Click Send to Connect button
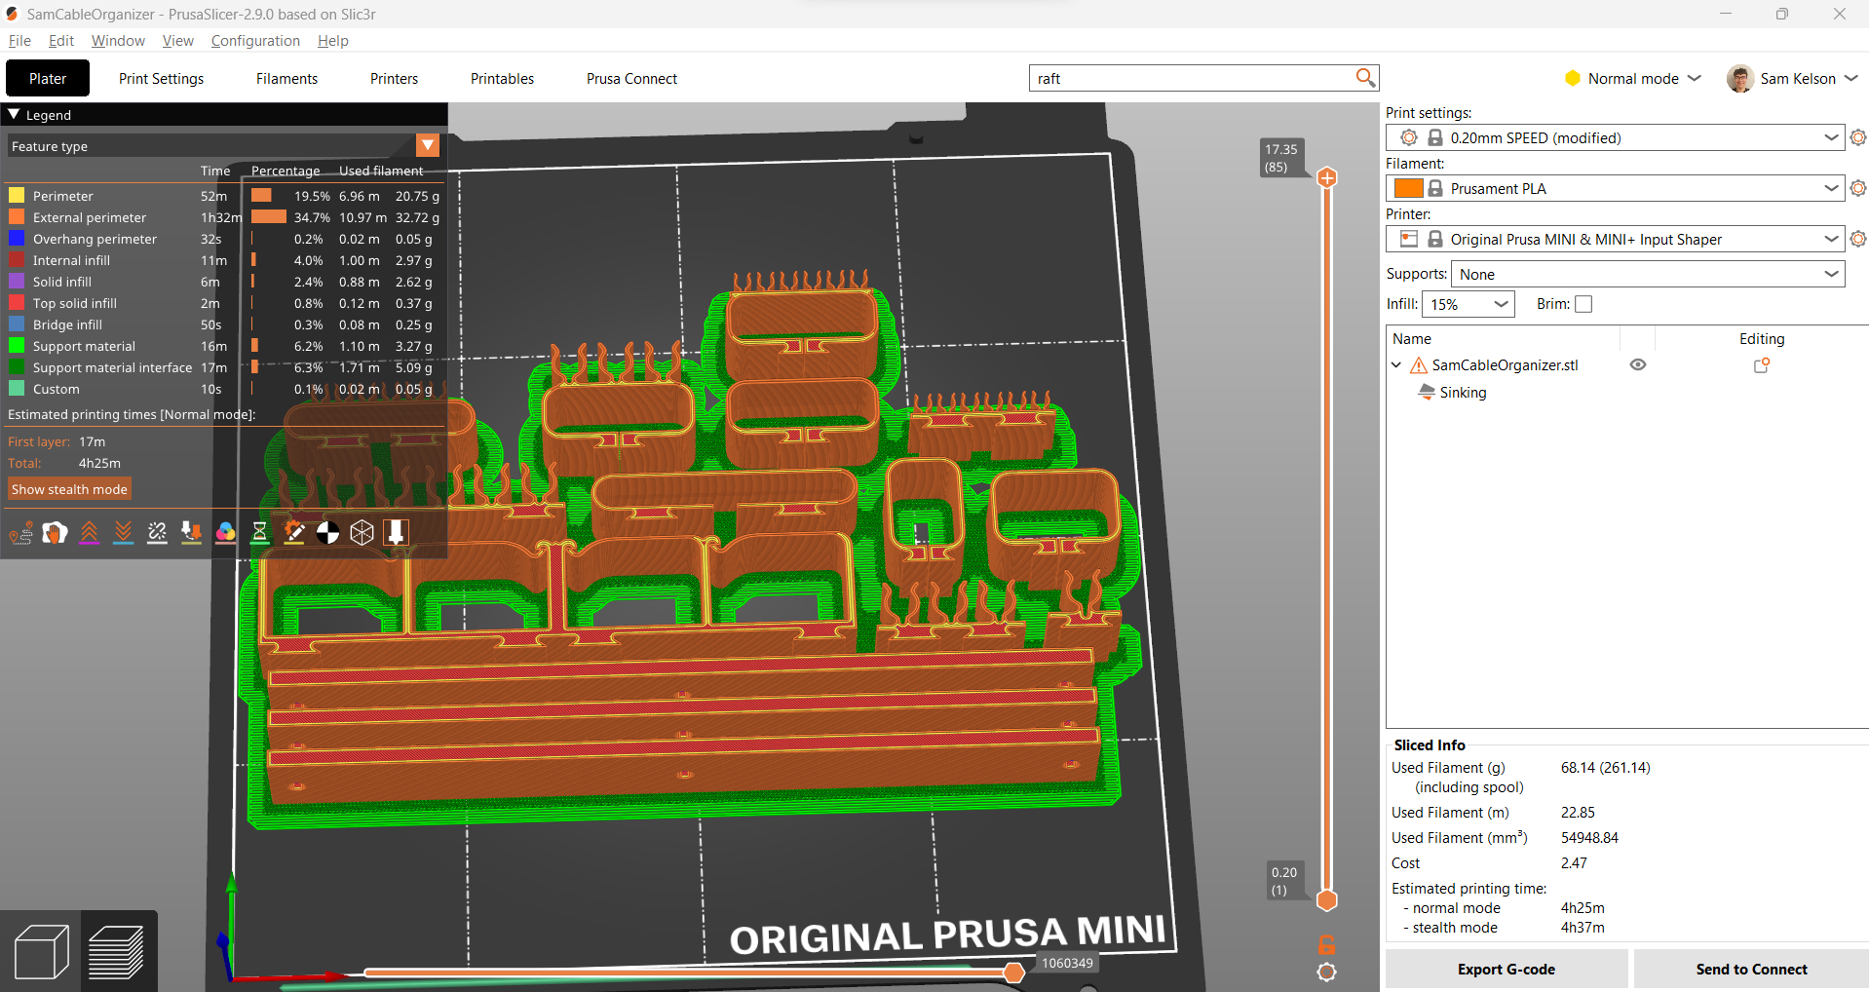 click(x=1751, y=969)
